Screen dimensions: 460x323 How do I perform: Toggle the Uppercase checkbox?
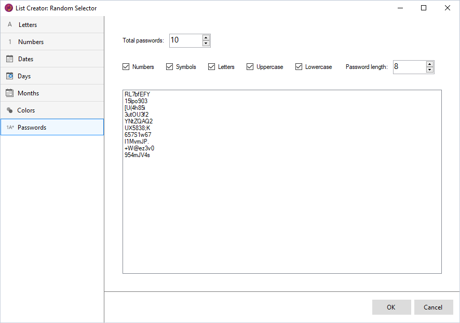[x=250, y=67]
